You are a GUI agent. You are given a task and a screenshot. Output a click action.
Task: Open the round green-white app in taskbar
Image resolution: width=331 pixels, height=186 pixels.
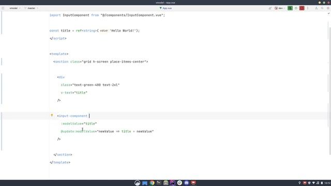(x=179, y=183)
